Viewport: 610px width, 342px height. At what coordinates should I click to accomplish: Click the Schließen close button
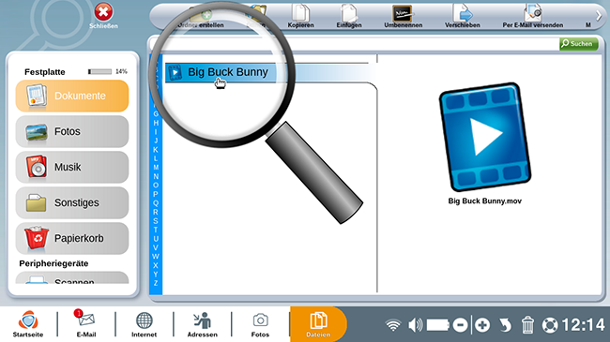click(103, 16)
